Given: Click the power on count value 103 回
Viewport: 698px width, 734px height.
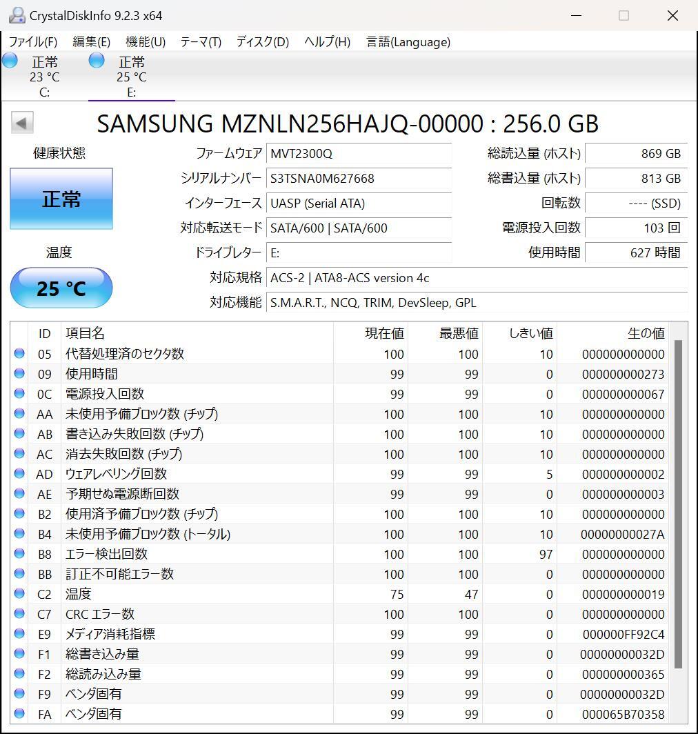Looking at the screenshot, I should (636, 228).
